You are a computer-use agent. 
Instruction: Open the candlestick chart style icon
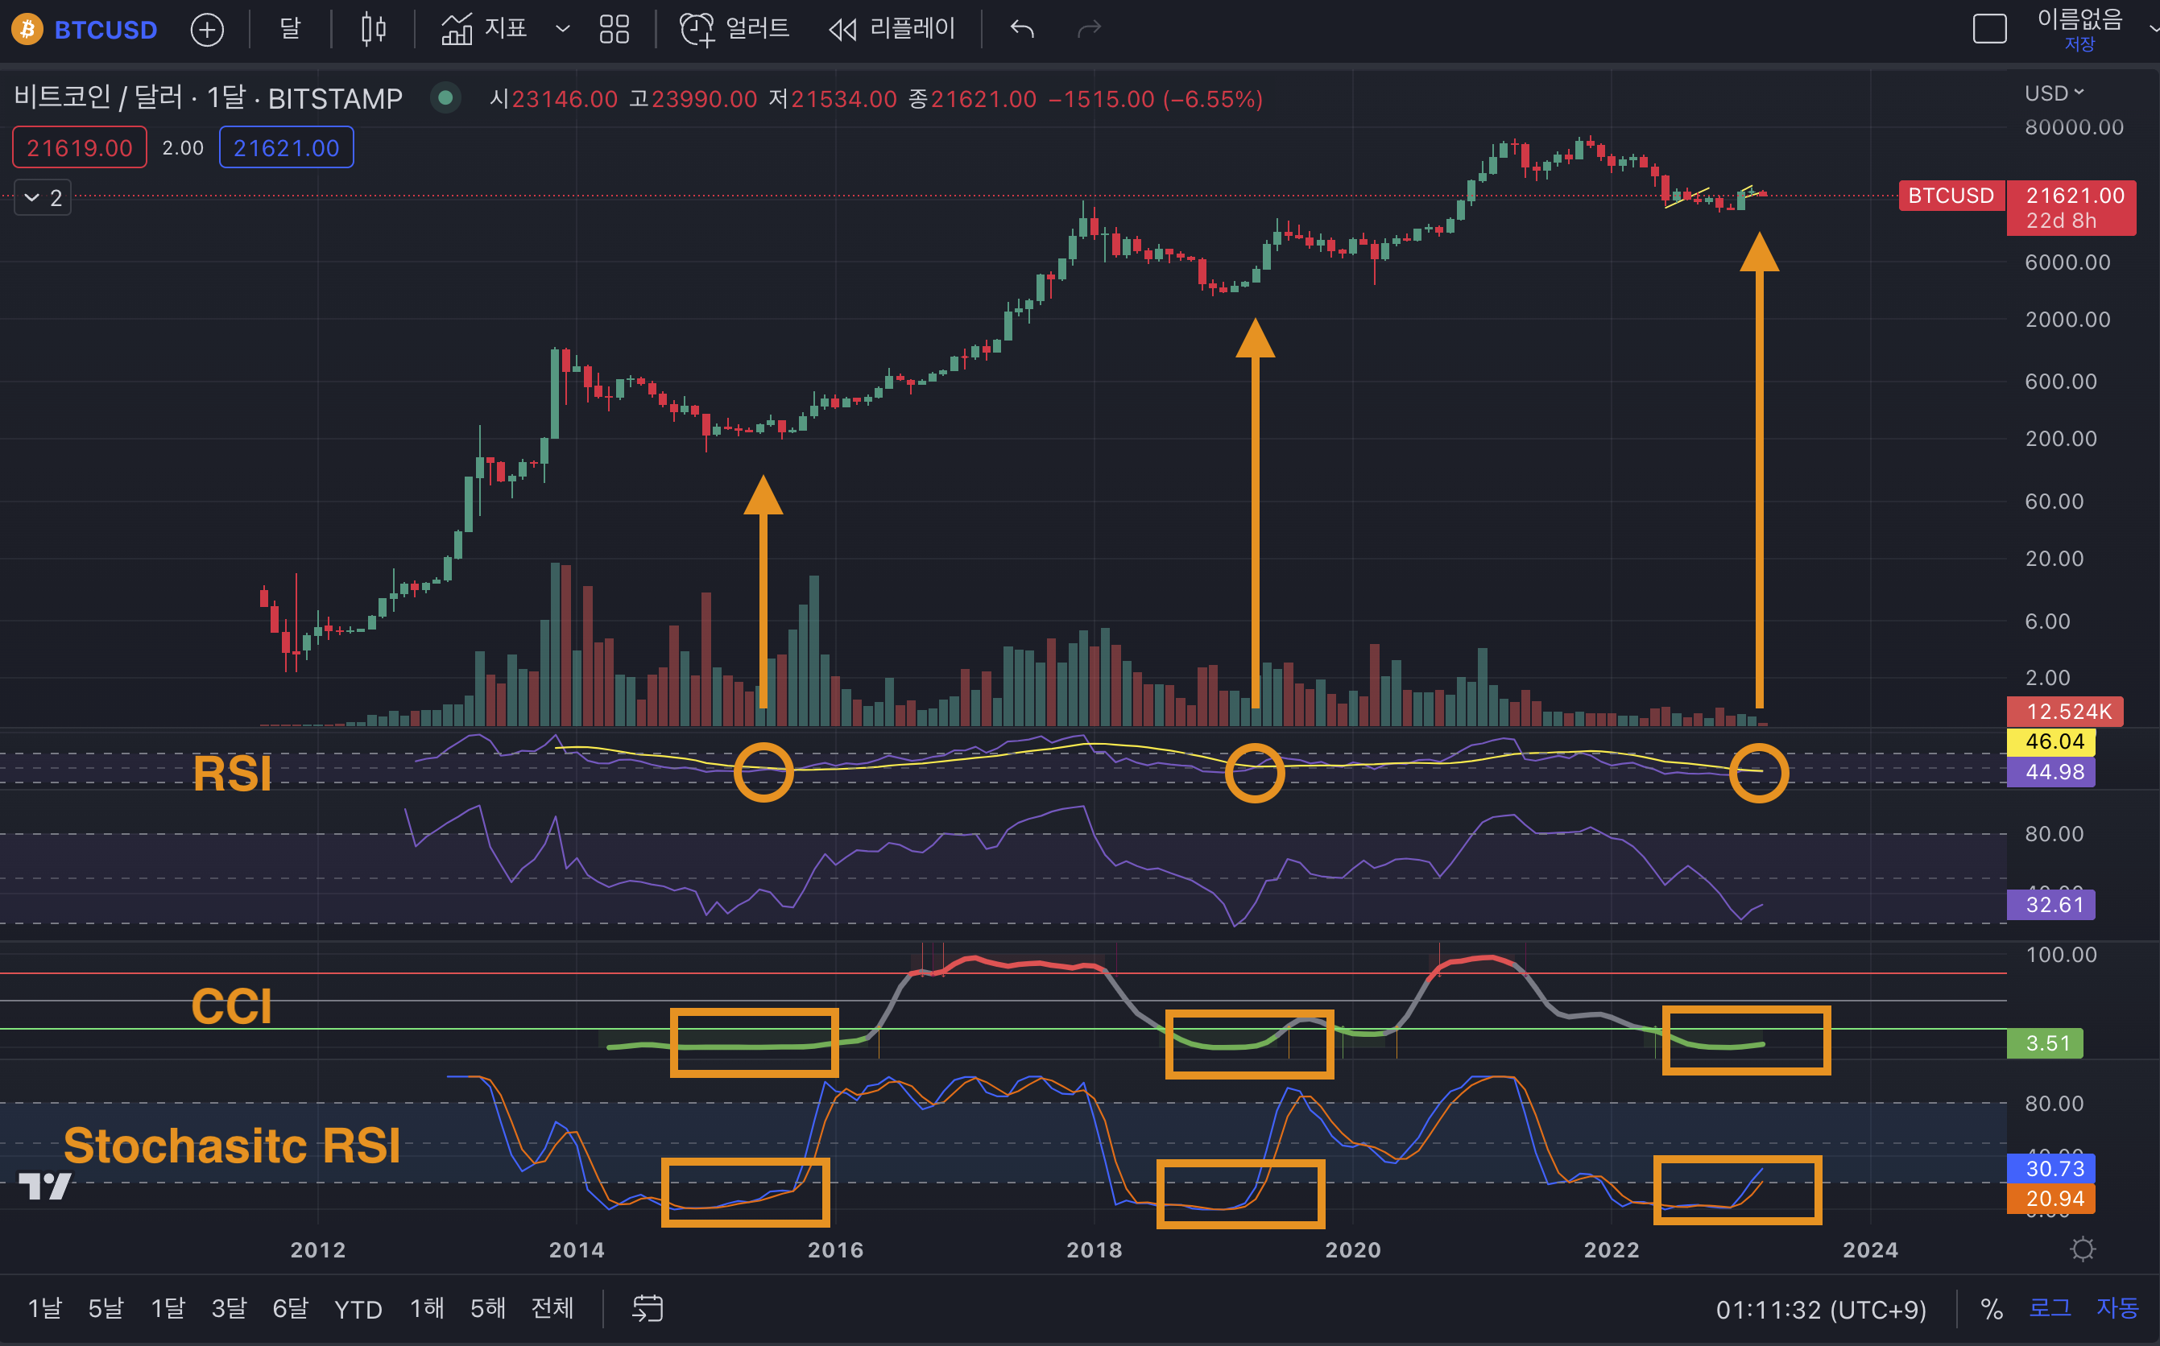tap(373, 29)
